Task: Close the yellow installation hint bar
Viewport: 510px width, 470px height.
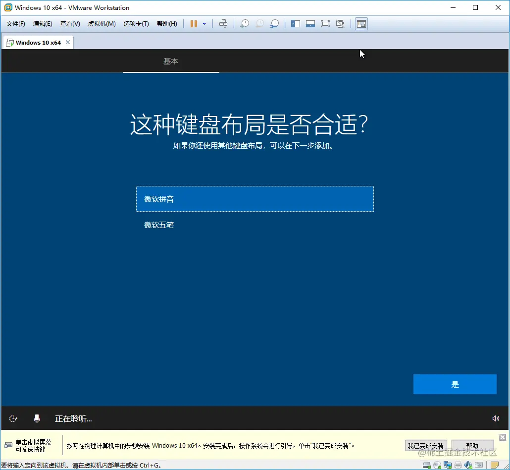Action: (503, 437)
